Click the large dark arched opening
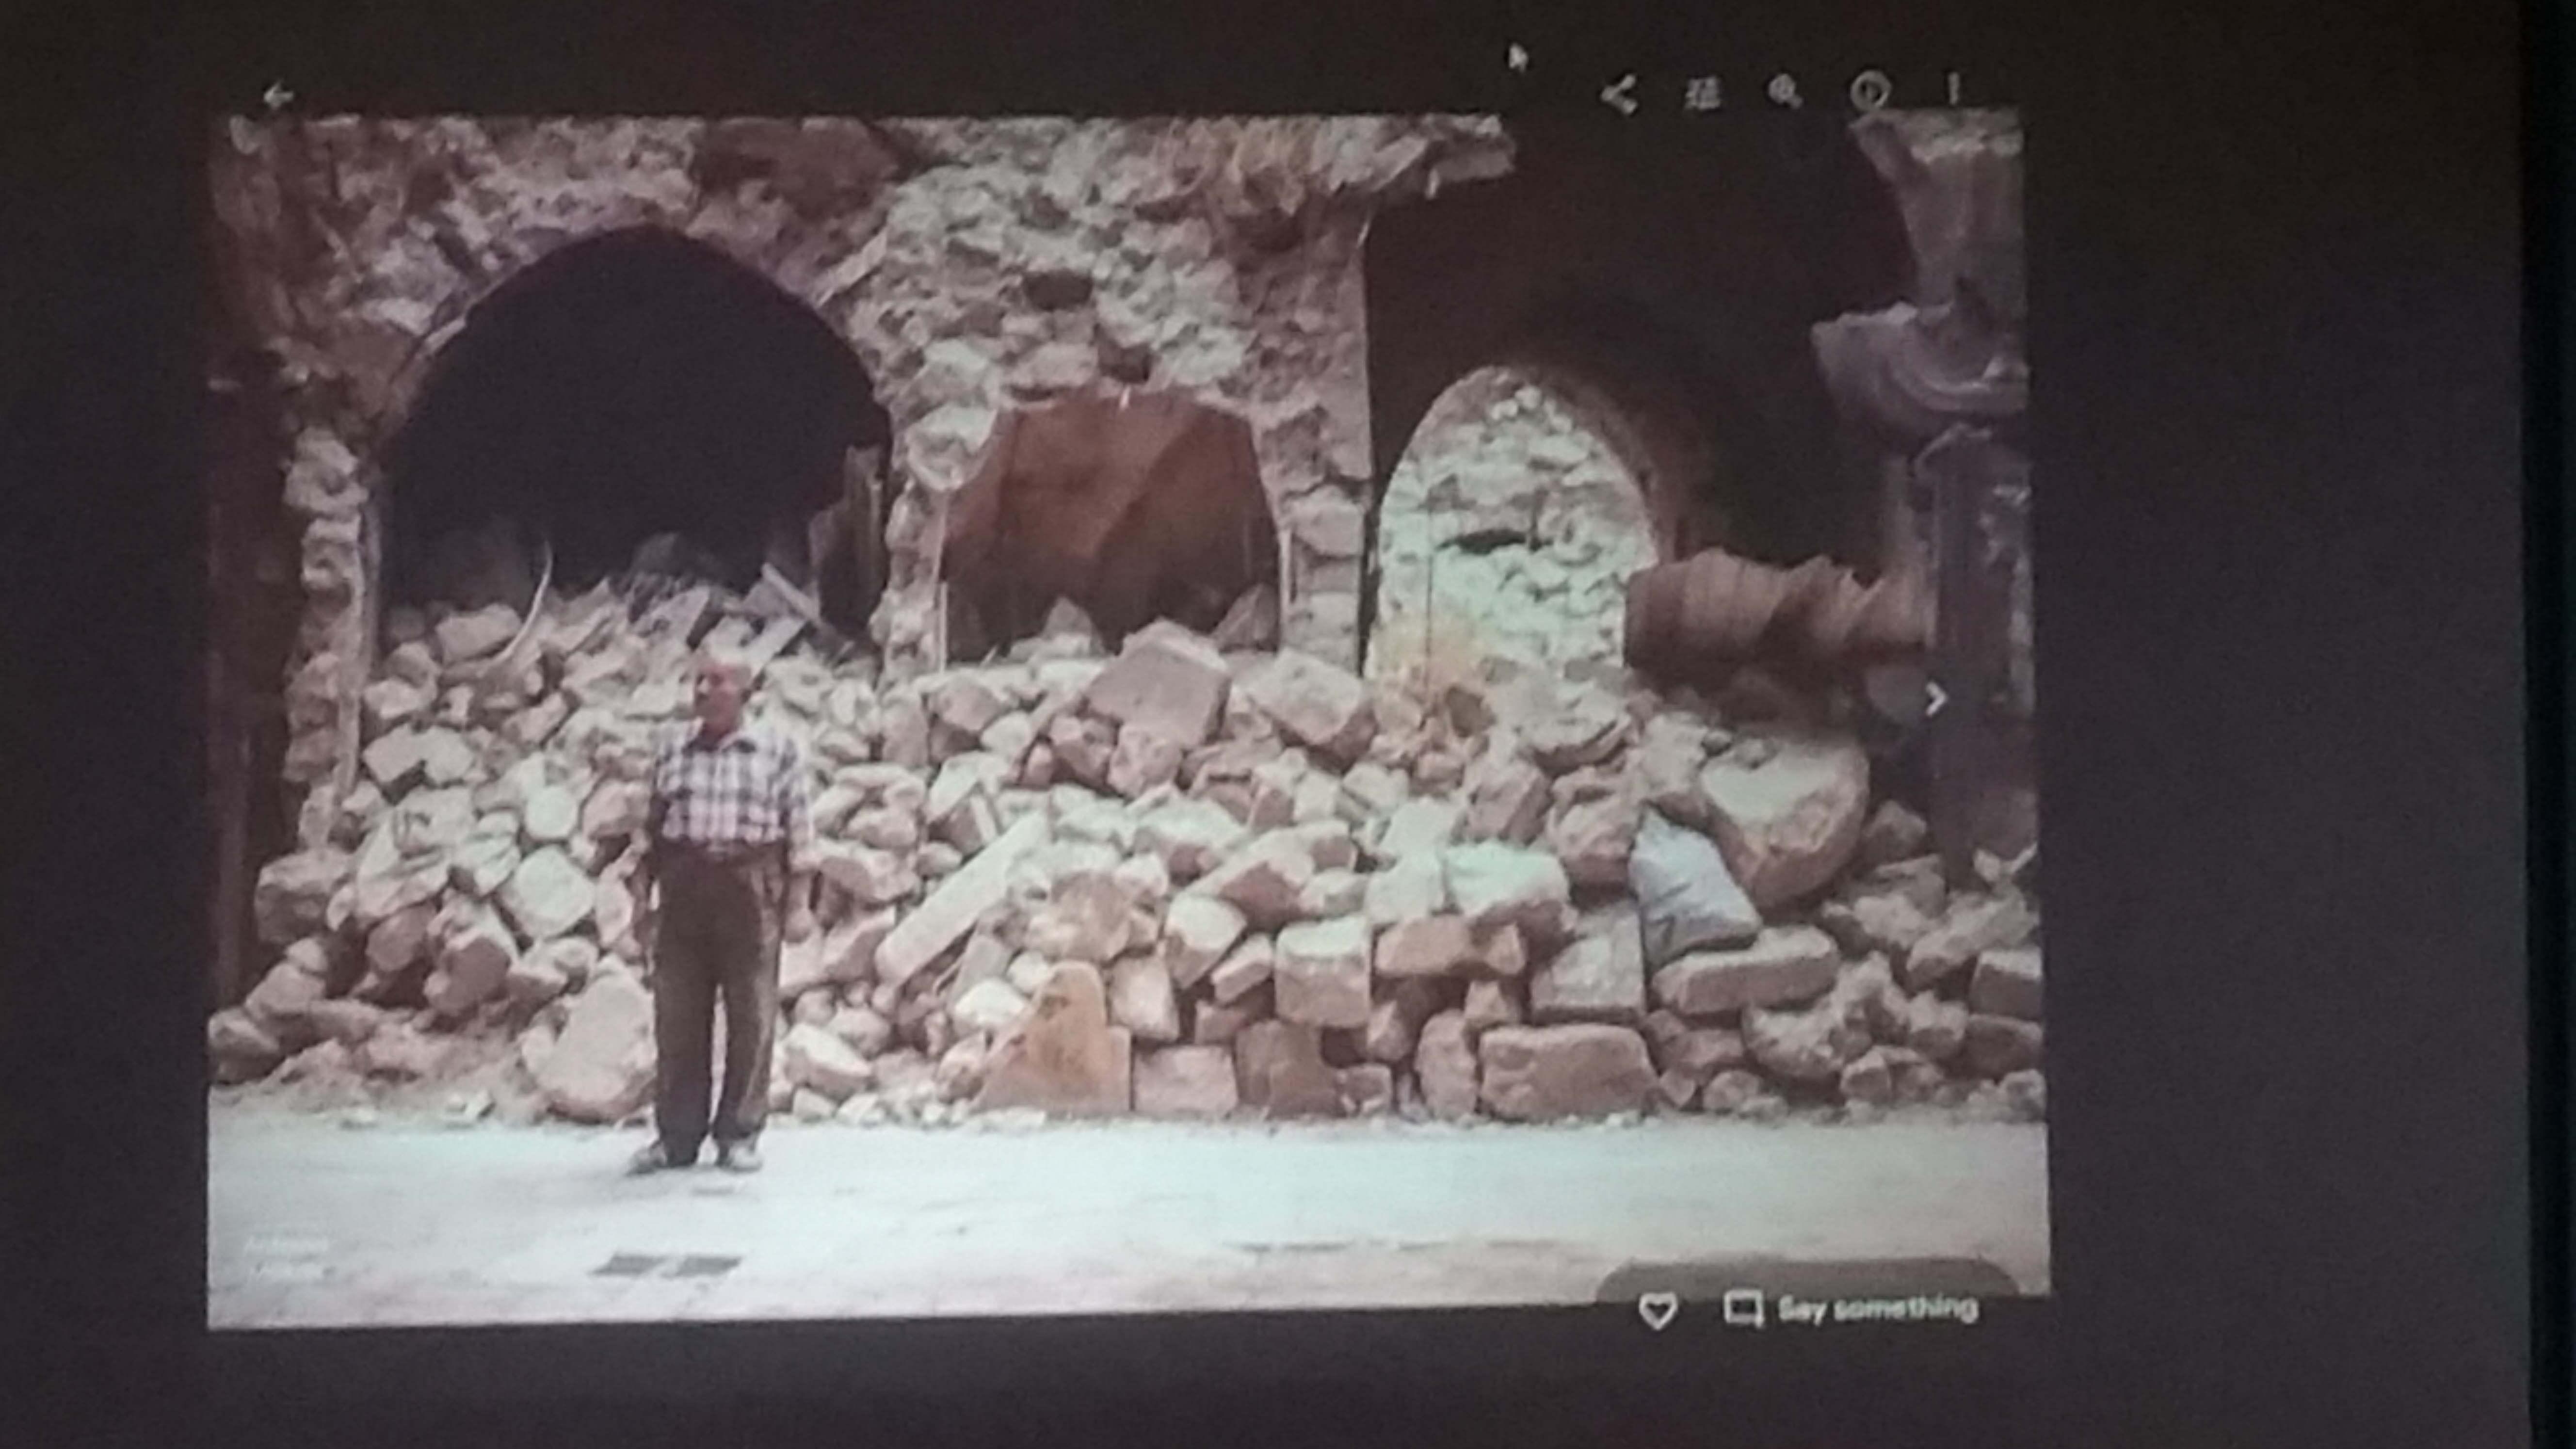This screenshot has width=2576, height=1449. (x=630, y=420)
